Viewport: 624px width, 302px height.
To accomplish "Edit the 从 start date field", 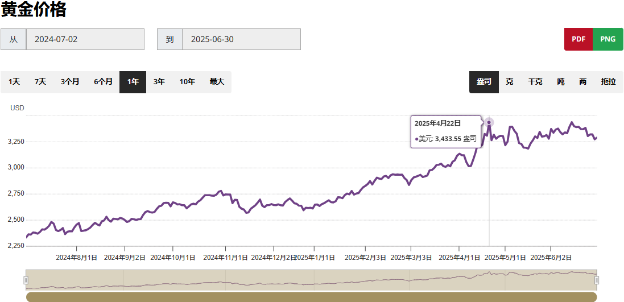I will point(85,39).
